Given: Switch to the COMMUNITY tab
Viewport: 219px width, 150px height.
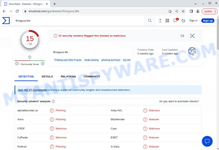Looking at the screenshot, I should pos(92,77).
